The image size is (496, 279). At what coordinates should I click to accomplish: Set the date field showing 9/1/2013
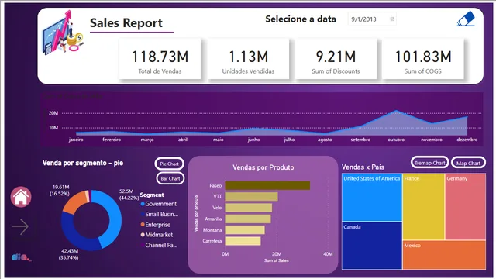click(372, 19)
